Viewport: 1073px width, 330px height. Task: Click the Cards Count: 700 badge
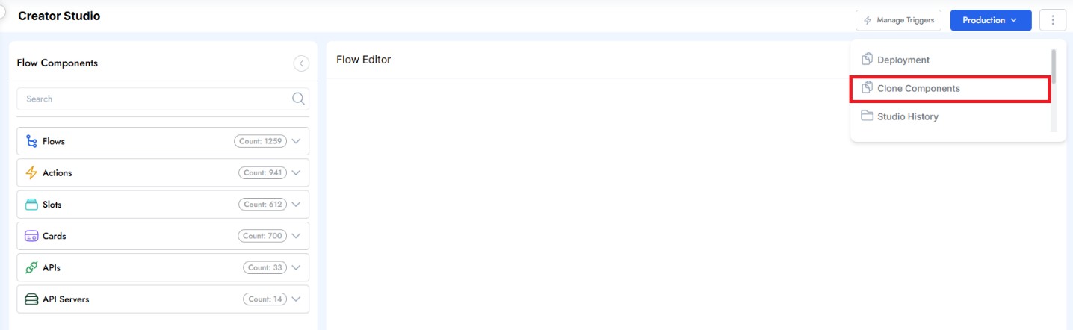(262, 236)
